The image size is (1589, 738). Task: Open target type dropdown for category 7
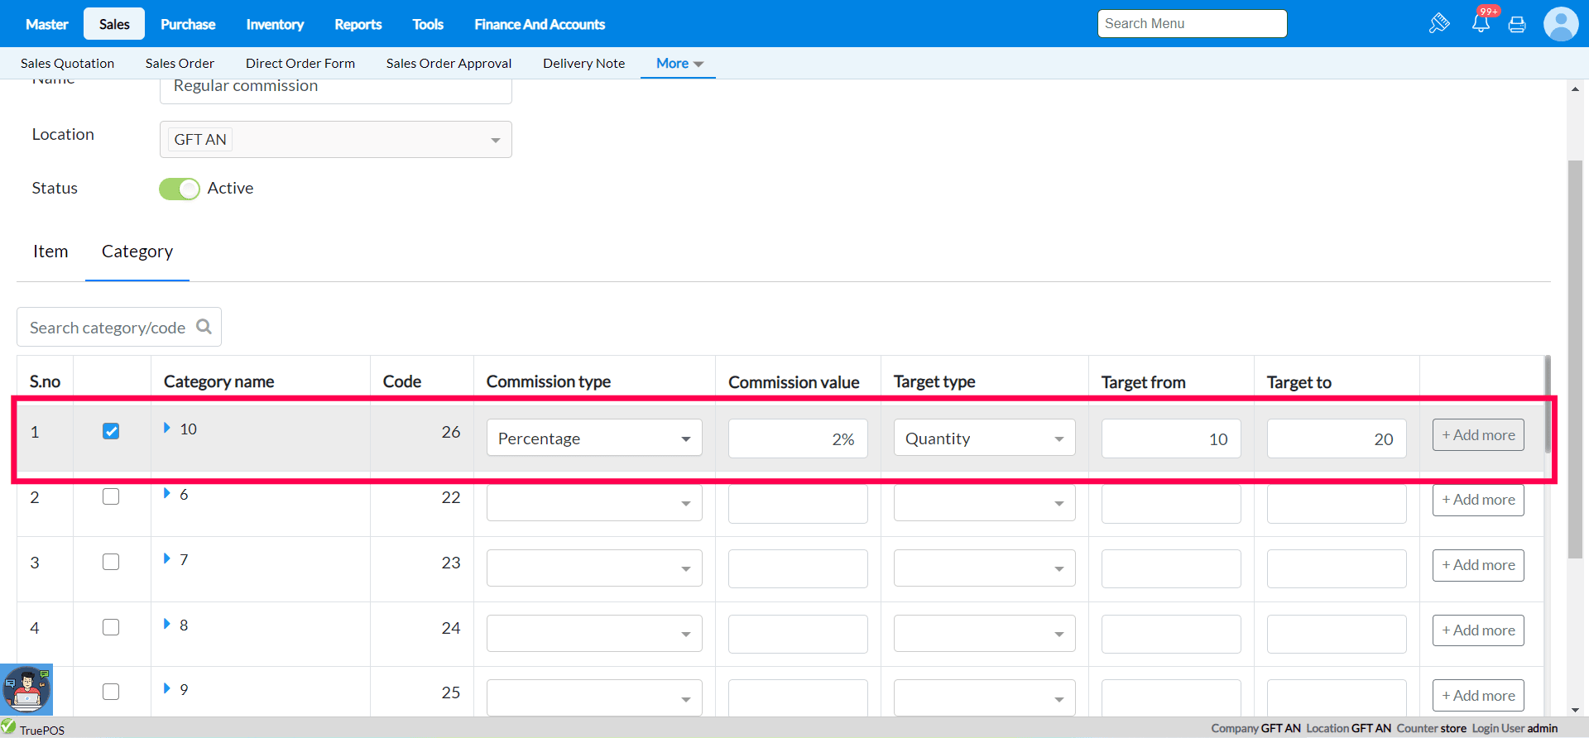click(985, 568)
